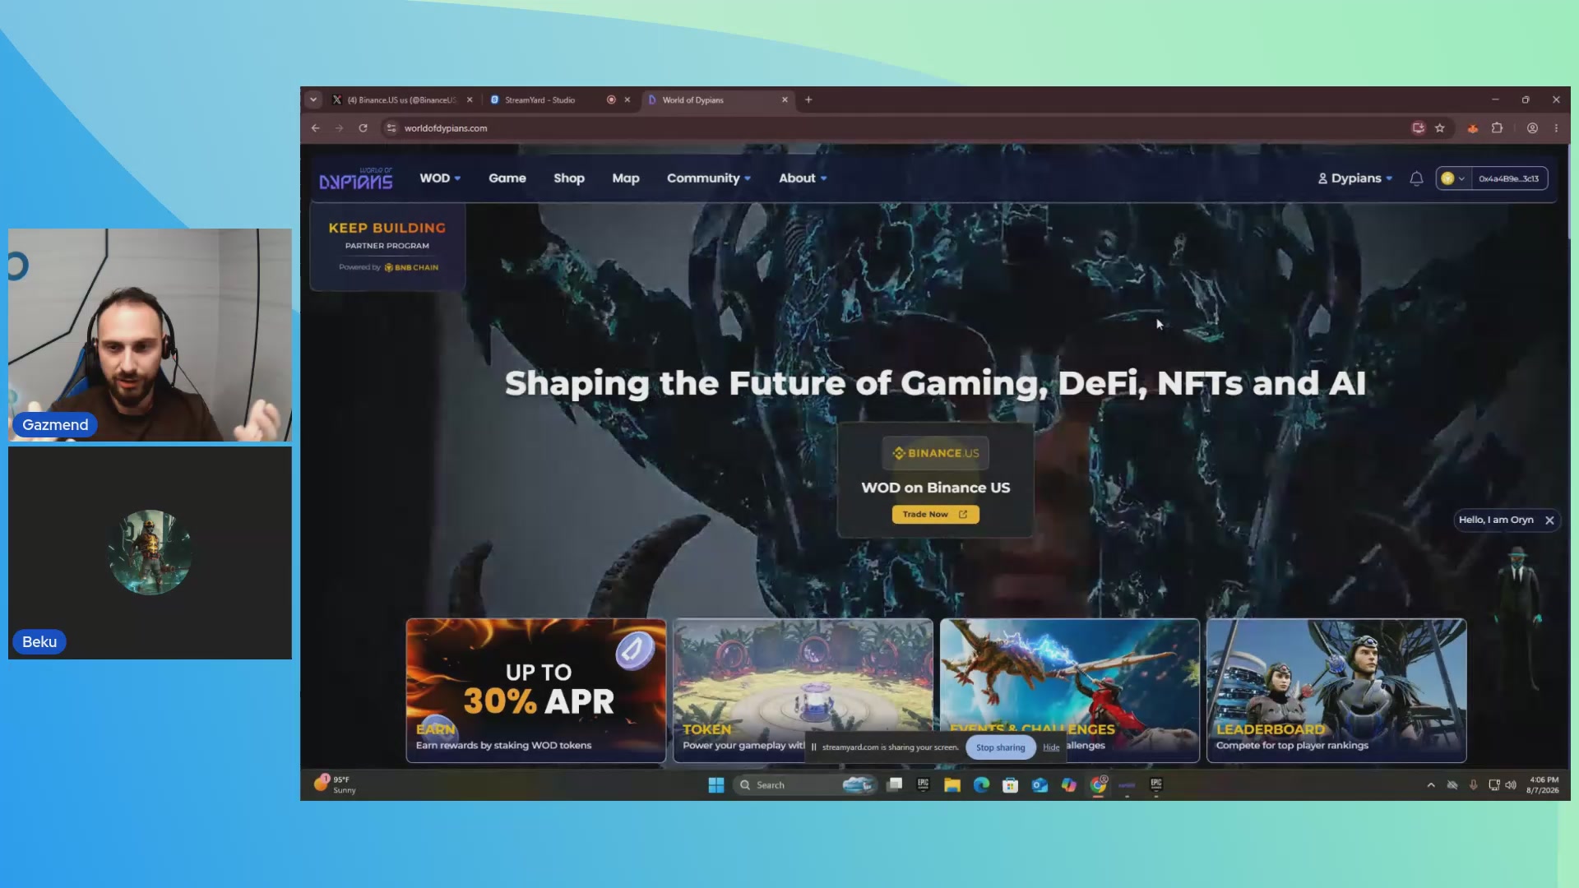1579x888 pixels.
Task: Click the volume icon in system tray
Action: (1511, 785)
